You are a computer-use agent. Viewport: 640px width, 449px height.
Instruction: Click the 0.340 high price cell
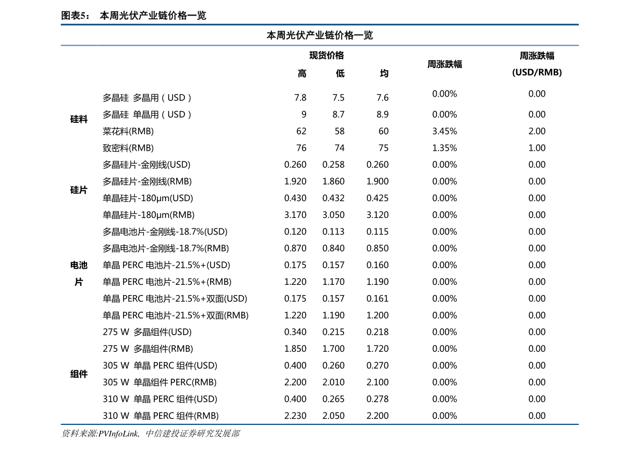coord(295,332)
